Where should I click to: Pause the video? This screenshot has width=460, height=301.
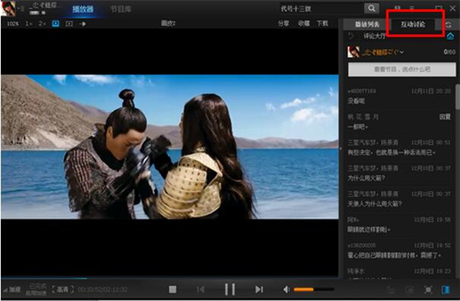[x=230, y=290]
